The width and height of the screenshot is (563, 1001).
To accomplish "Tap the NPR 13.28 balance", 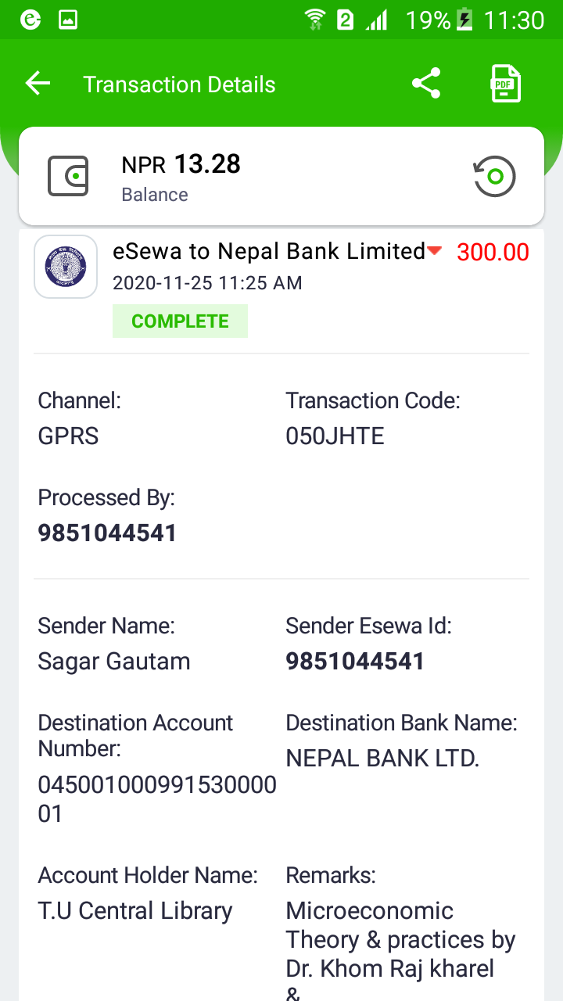I will (x=181, y=165).
